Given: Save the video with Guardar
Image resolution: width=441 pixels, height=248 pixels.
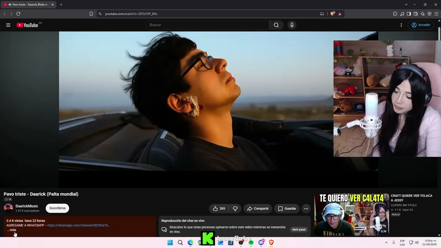Looking at the screenshot, I should (x=287, y=208).
